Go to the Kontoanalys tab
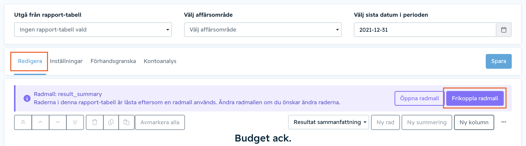The width and height of the screenshot is (526, 146). [160, 61]
